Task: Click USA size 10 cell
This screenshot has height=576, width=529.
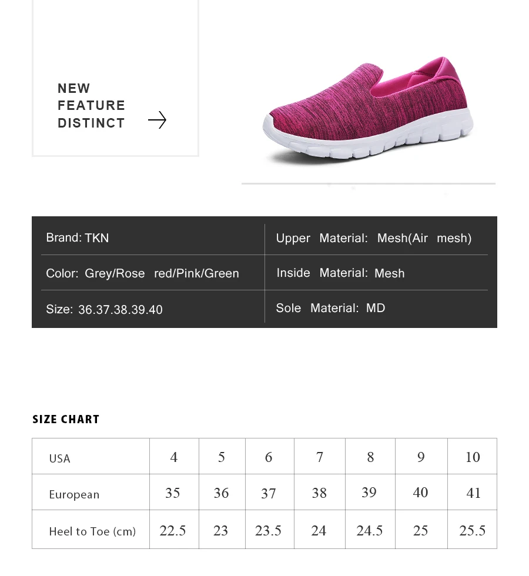Action: pyautogui.click(x=473, y=456)
